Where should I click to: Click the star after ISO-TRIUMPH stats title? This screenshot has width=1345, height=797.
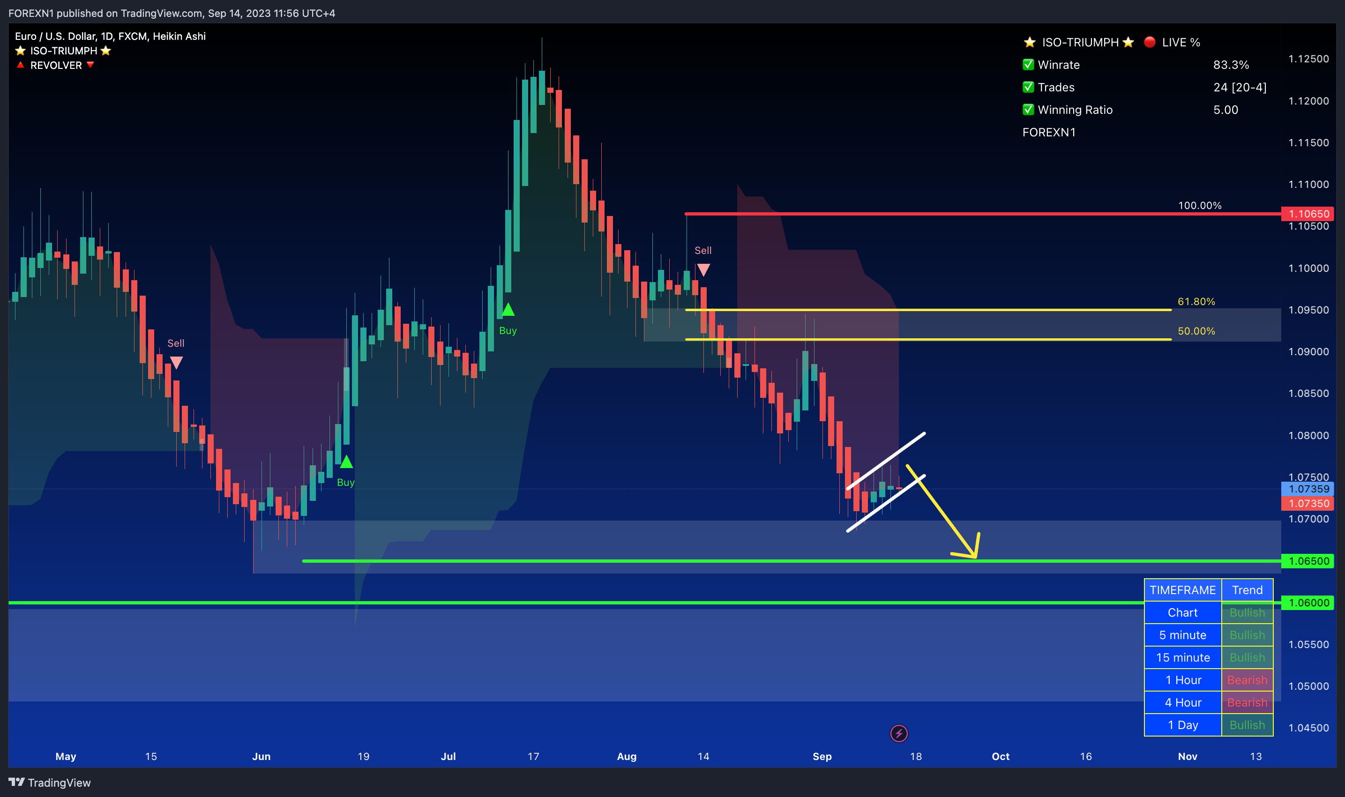pyautogui.click(x=1128, y=42)
